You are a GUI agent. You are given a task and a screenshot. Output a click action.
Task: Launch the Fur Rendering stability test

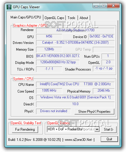[25, 129]
